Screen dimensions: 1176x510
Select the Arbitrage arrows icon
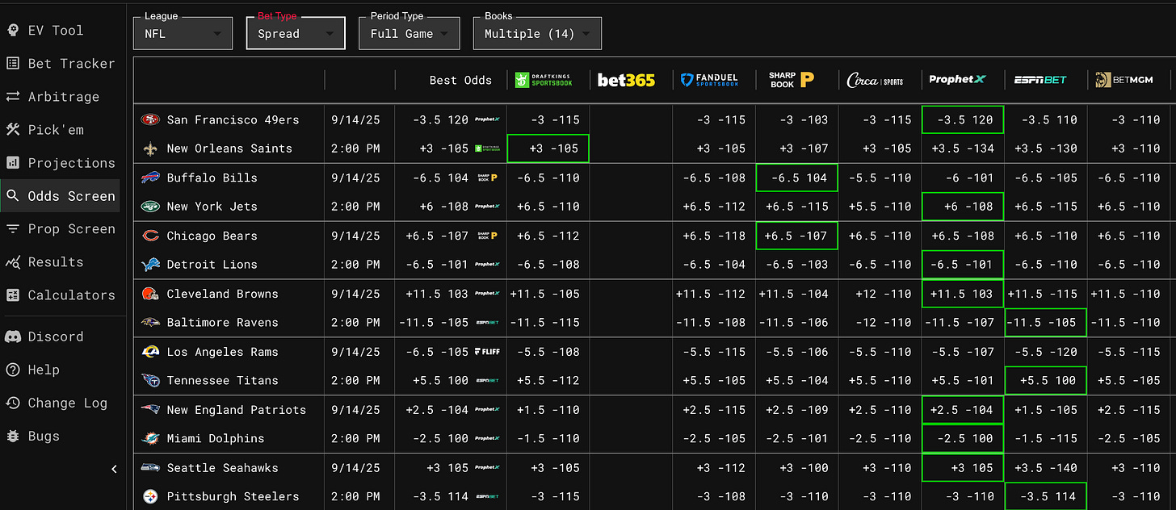13,96
